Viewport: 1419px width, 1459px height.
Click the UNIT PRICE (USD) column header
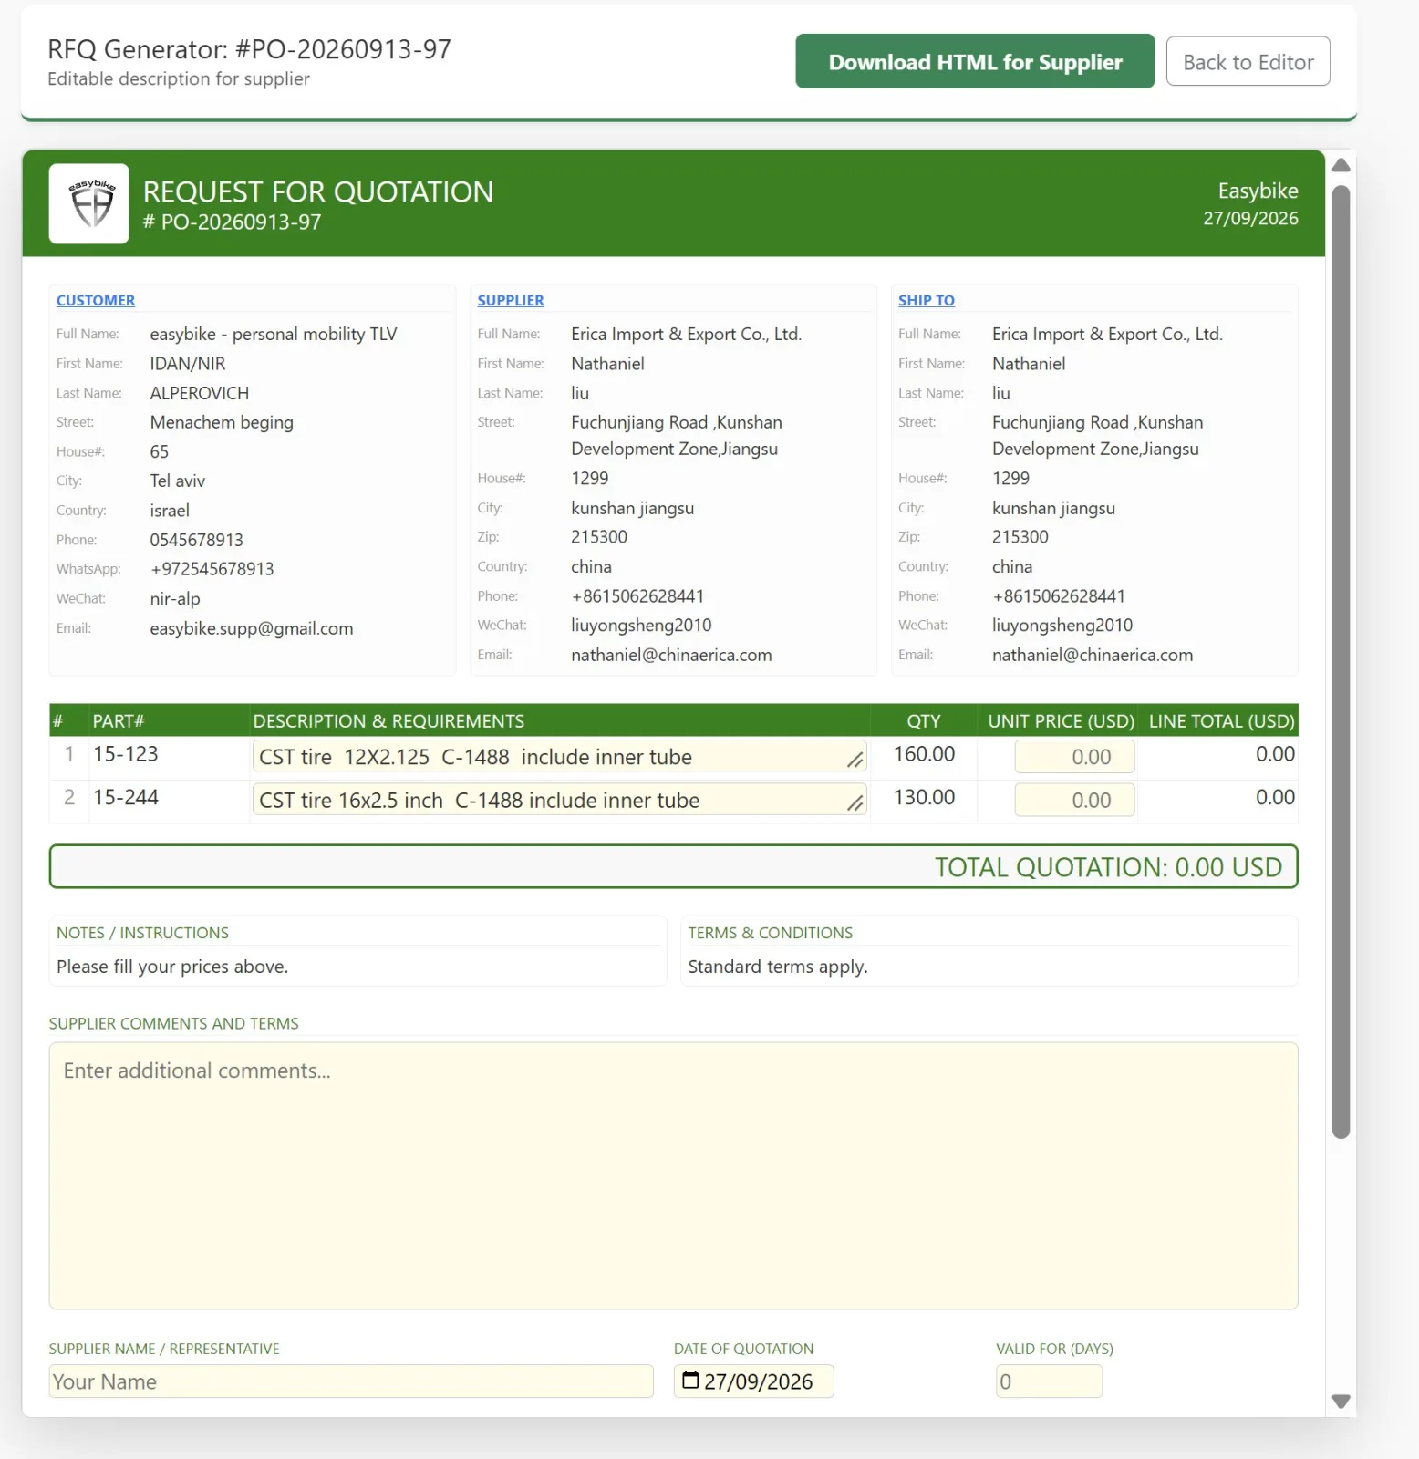point(1062,721)
